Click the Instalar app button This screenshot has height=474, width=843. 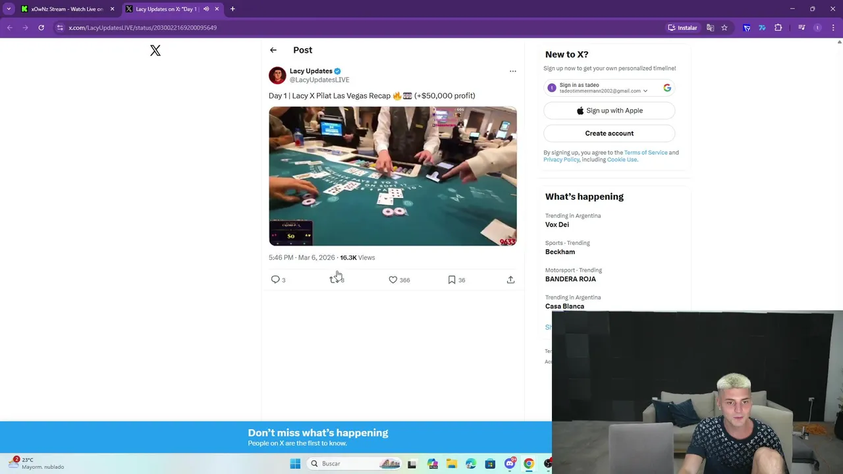click(682, 28)
